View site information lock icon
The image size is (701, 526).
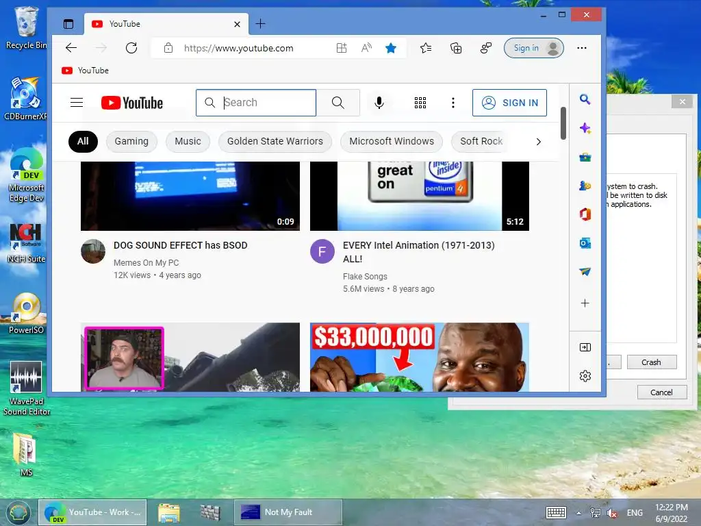(x=168, y=48)
